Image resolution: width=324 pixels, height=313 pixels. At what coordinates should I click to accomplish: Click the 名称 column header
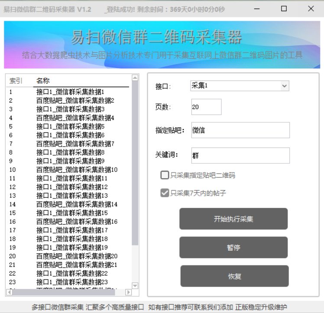81,80
